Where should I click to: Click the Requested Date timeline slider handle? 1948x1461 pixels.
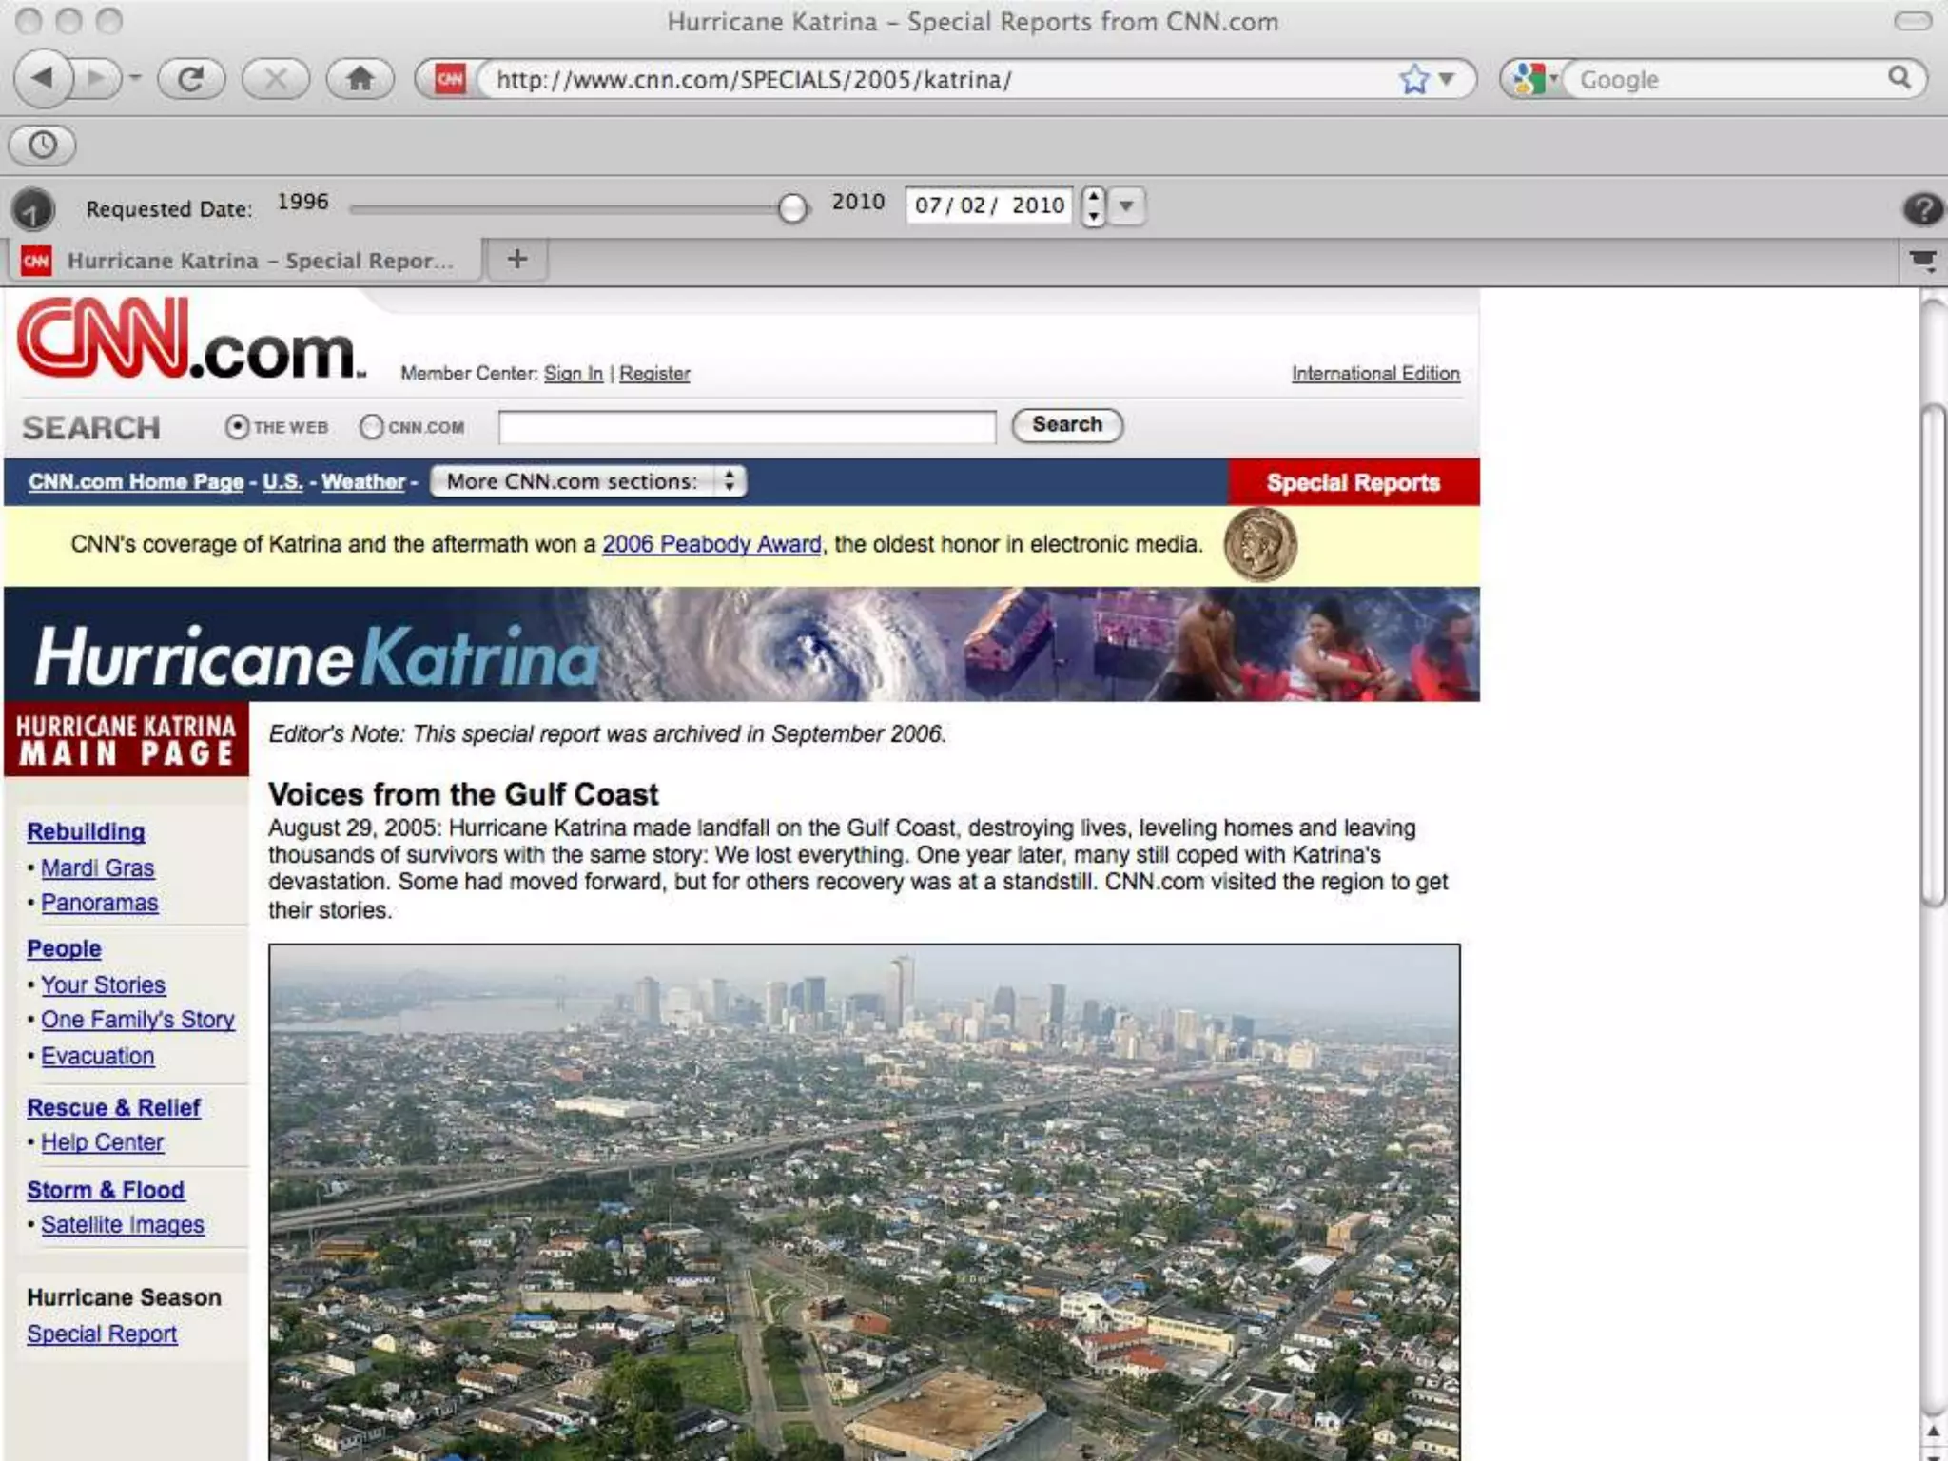(791, 207)
